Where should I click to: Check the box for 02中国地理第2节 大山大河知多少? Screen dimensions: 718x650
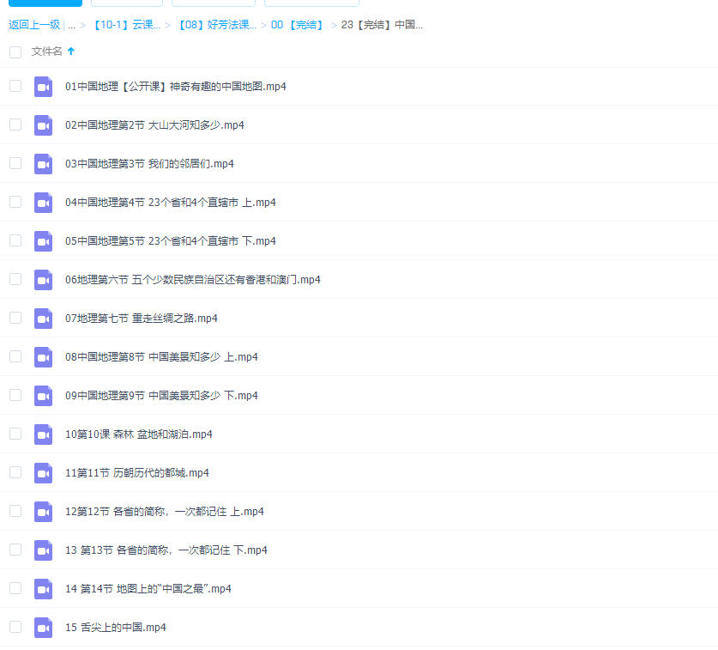coord(15,125)
